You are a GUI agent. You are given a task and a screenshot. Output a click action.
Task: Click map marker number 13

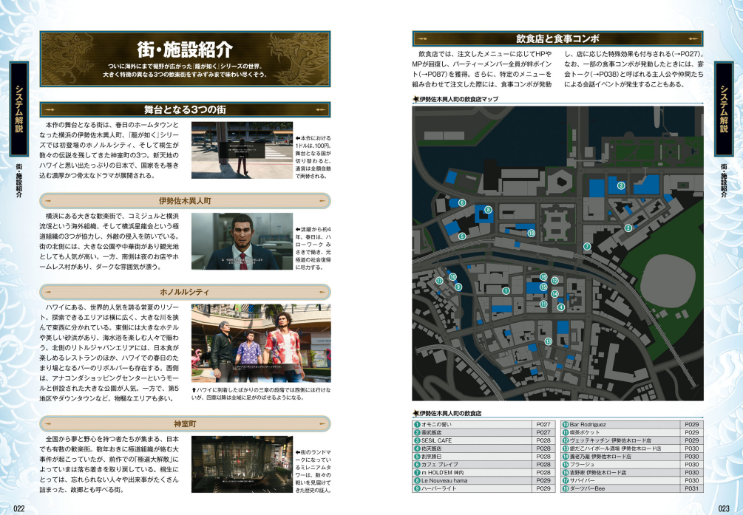click(x=549, y=341)
